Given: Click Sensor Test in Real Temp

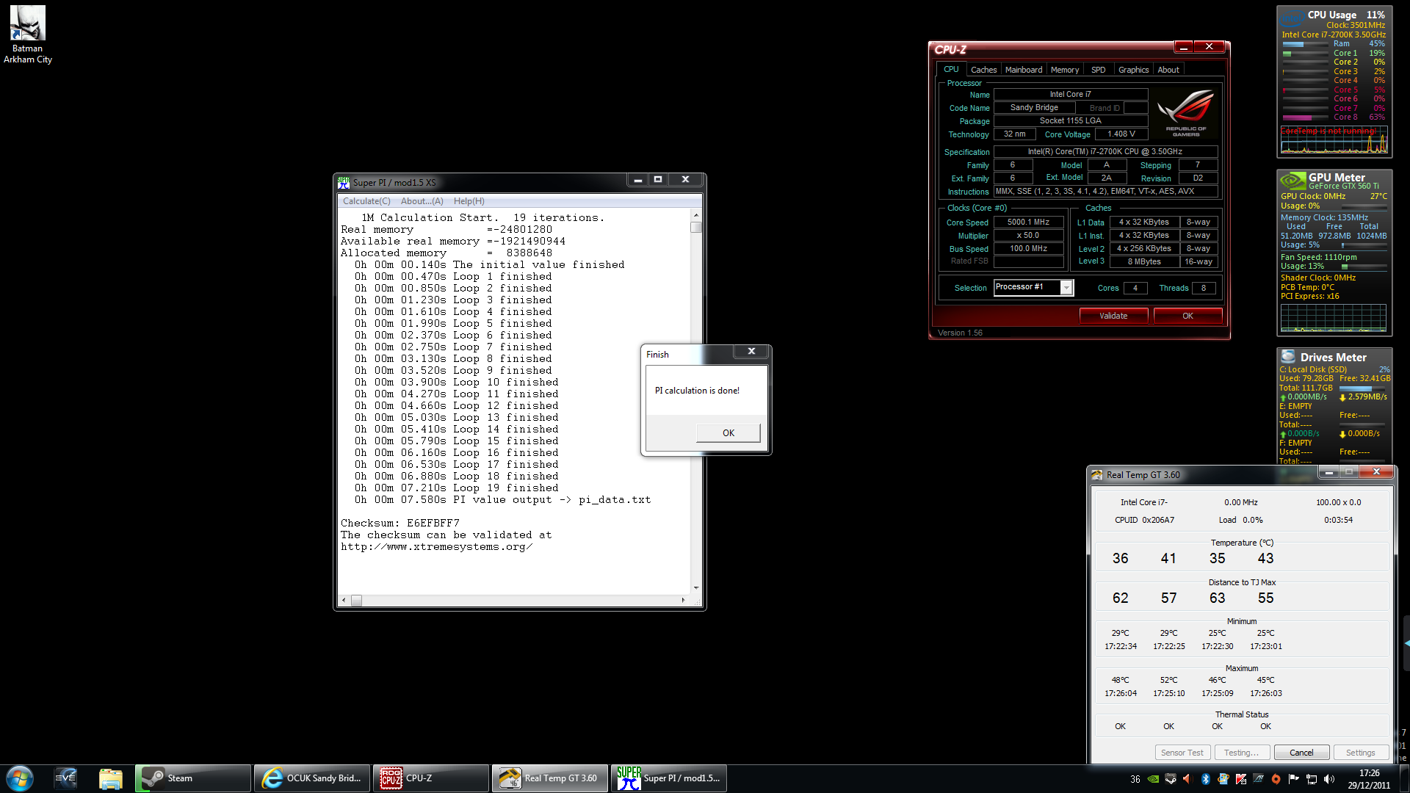Looking at the screenshot, I should [1182, 753].
